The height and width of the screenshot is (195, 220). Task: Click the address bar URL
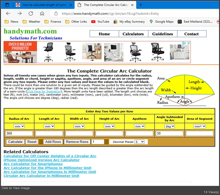tap(110, 14)
